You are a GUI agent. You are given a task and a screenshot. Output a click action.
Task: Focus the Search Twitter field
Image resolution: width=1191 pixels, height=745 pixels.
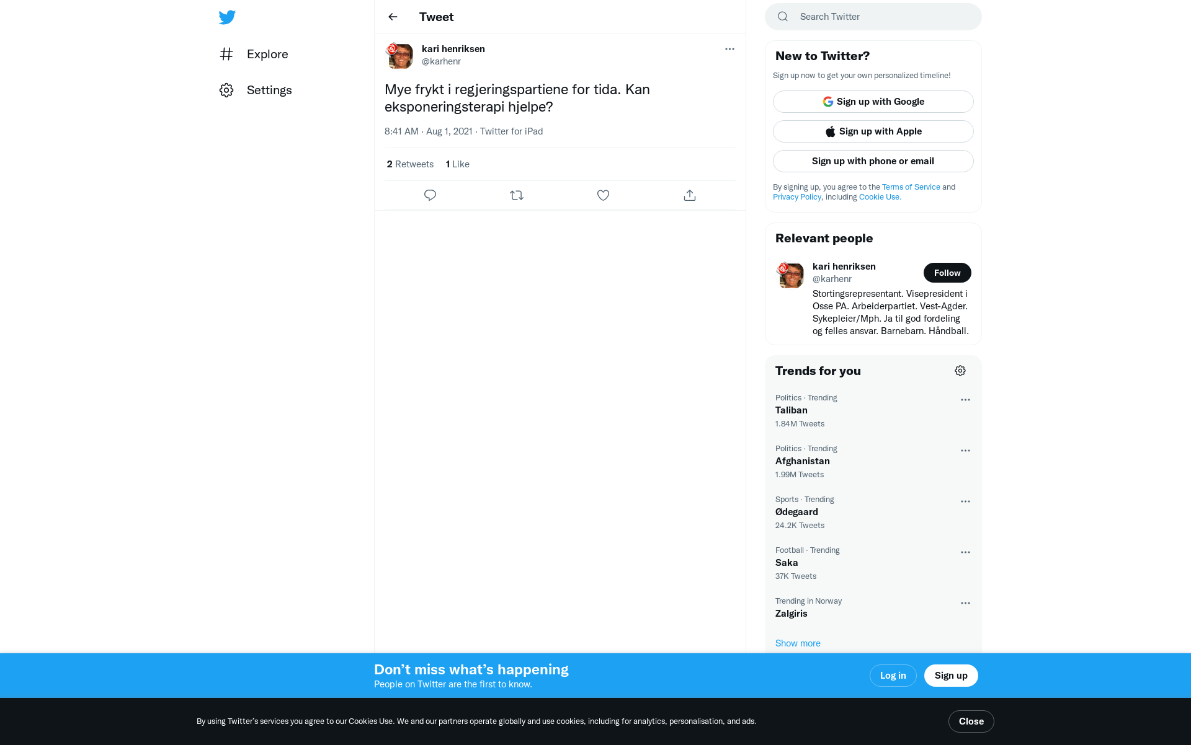(873, 17)
